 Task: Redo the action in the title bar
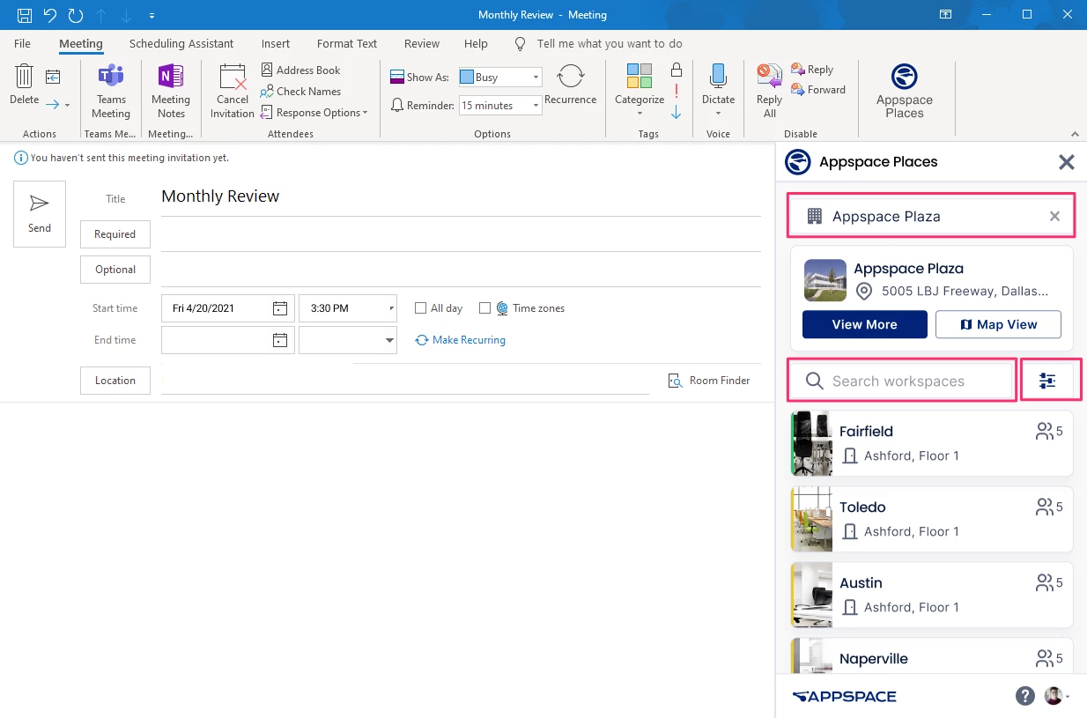pos(76,15)
